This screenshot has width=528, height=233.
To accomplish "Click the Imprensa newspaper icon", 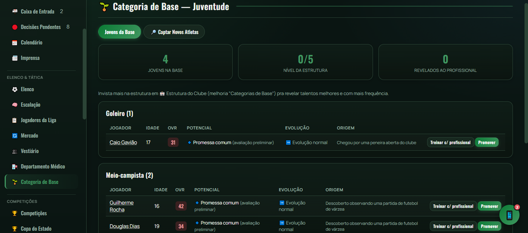I will click(x=14, y=58).
